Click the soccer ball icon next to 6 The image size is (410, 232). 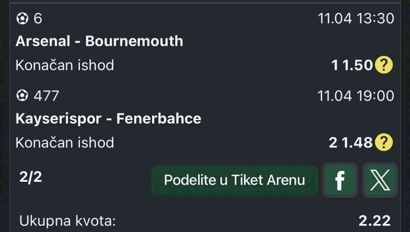click(22, 19)
